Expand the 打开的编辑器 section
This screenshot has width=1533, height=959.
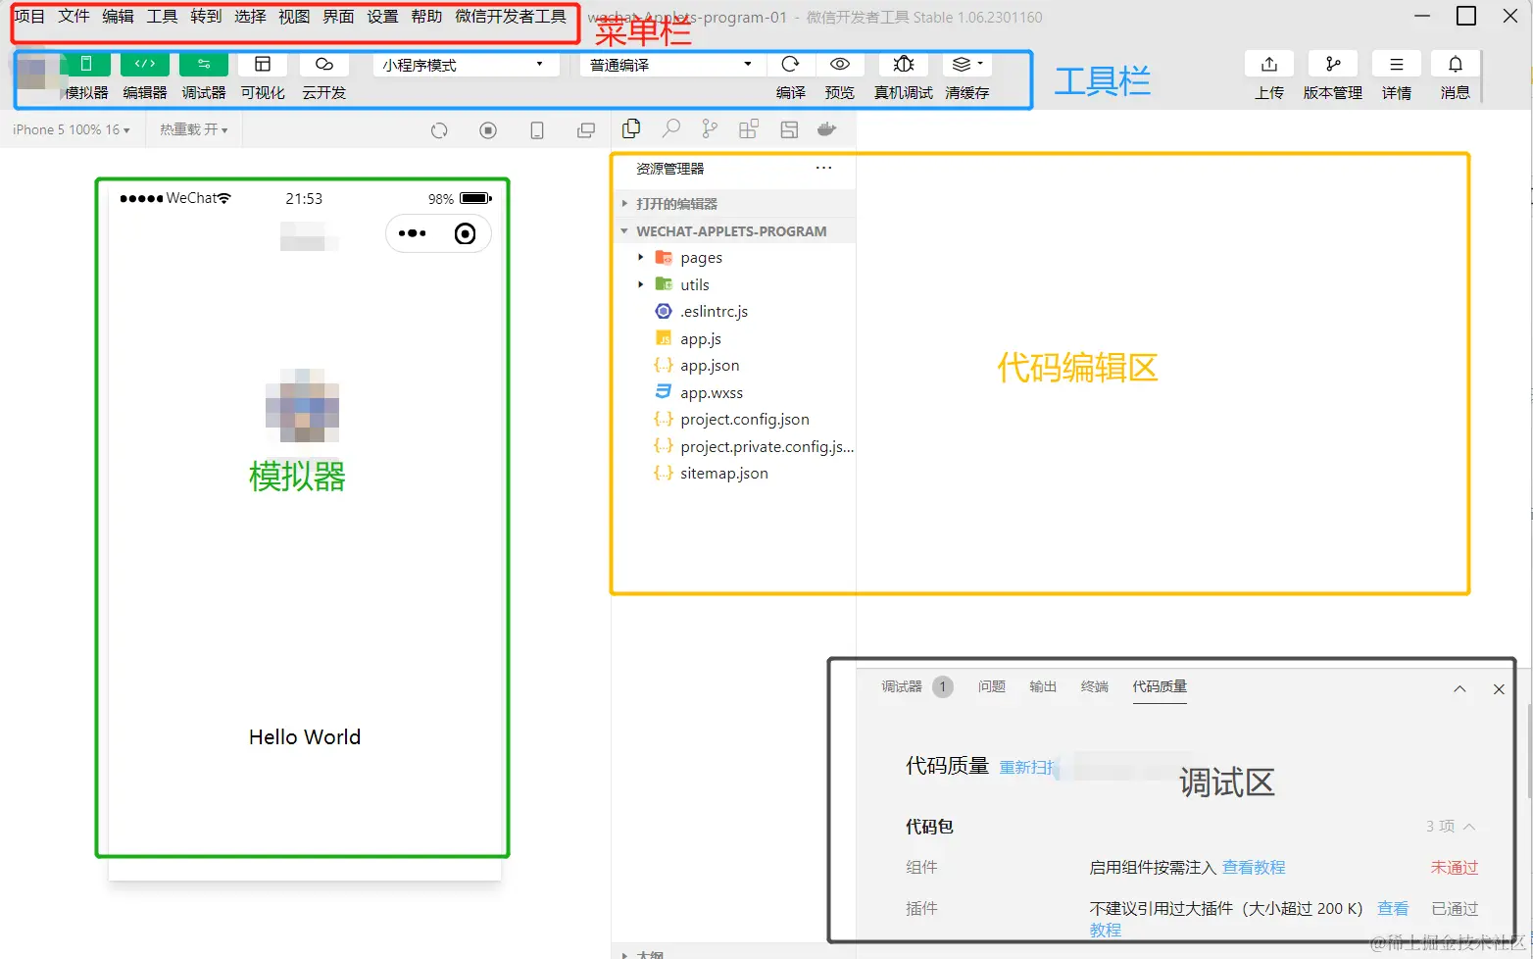click(x=733, y=204)
